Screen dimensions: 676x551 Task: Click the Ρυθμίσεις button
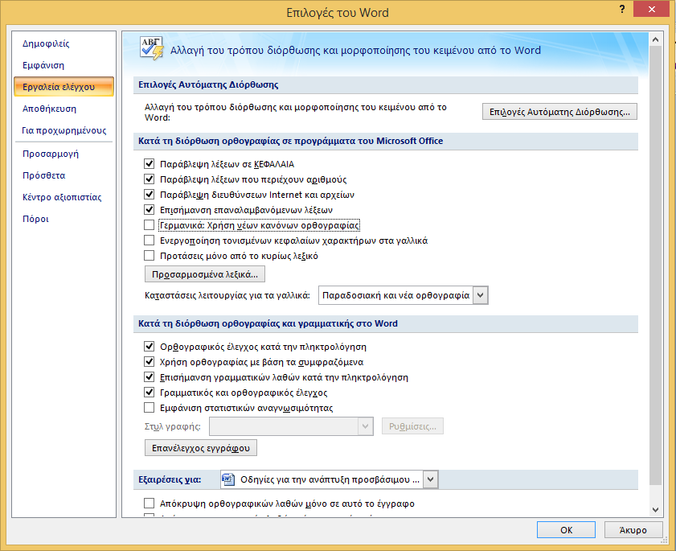(412, 426)
